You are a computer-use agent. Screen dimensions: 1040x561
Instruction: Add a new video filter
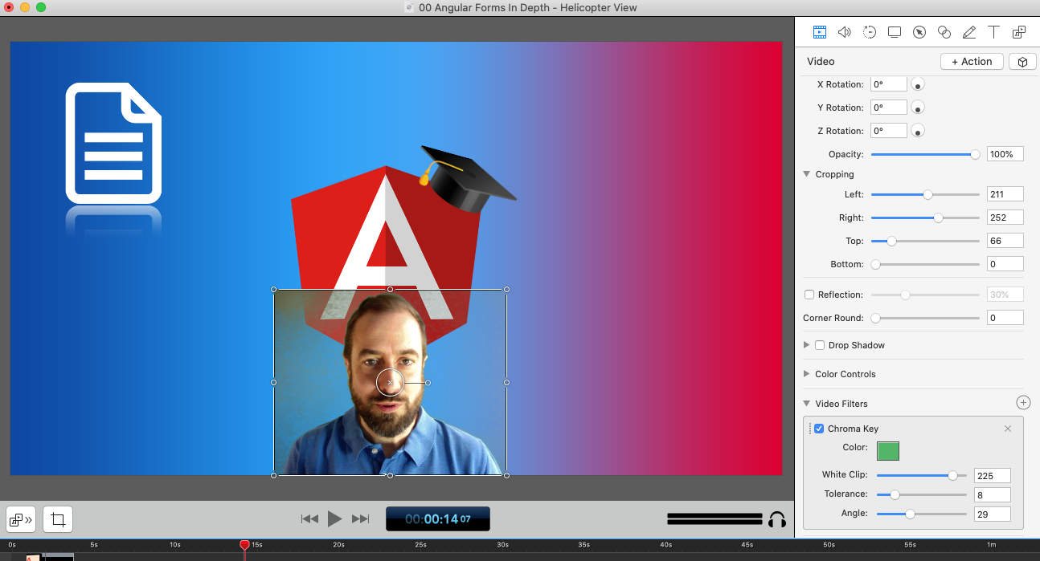[1022, 403]
